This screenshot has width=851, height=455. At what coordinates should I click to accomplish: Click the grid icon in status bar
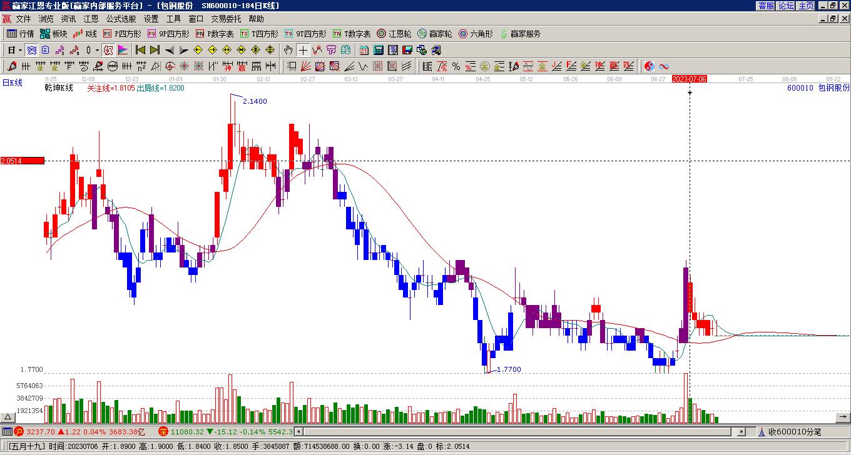(7, 432)
